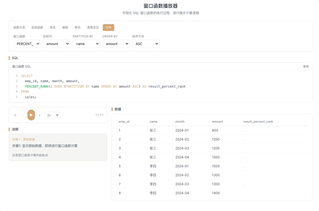Click the month column header
The width and height of the screenshot is (319, 211).
[180, 122]
